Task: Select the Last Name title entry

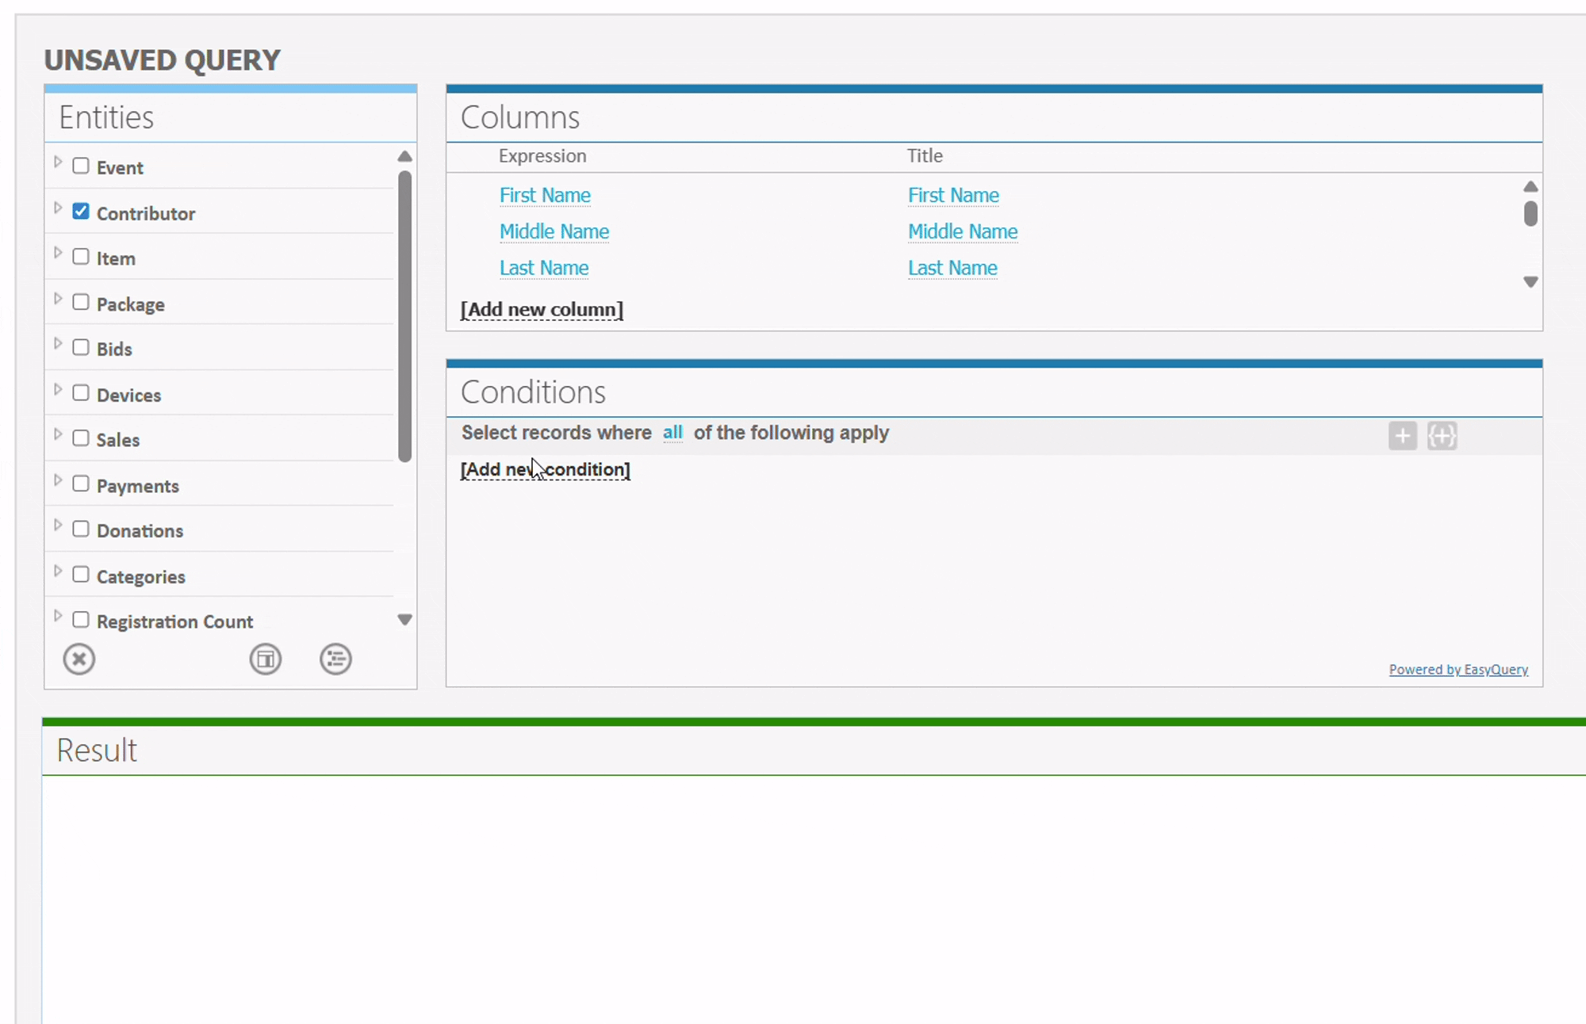Action: click(952, 268)
